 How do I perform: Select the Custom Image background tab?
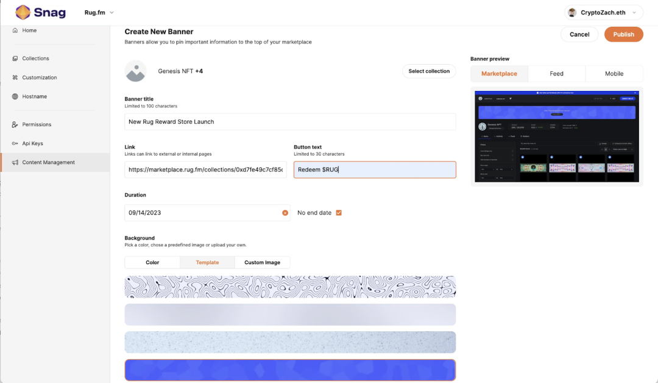[x=262, y=262]
